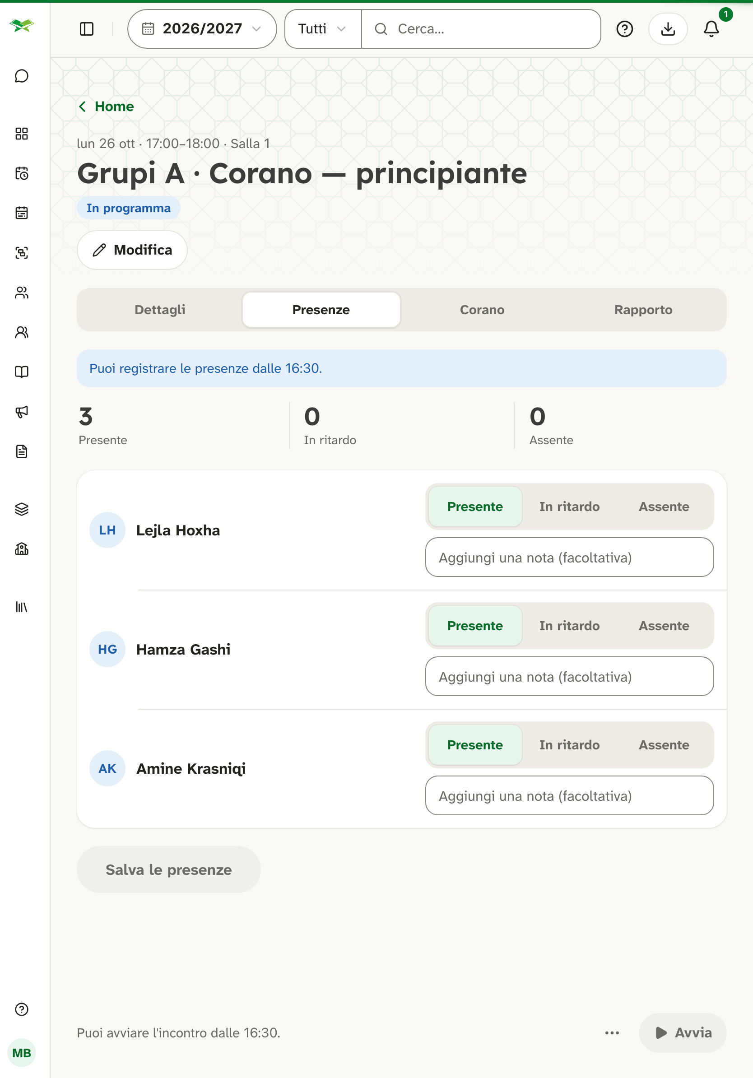Mark Lejla Hoxha as Assente
Image resolution: width=753 pixels, height=1078 pixels.
coord(664,506)
